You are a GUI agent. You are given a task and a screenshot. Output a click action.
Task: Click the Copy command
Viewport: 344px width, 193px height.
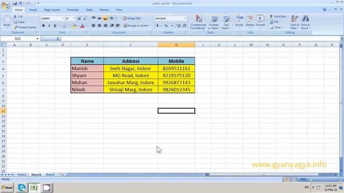(x=19, y=22)
